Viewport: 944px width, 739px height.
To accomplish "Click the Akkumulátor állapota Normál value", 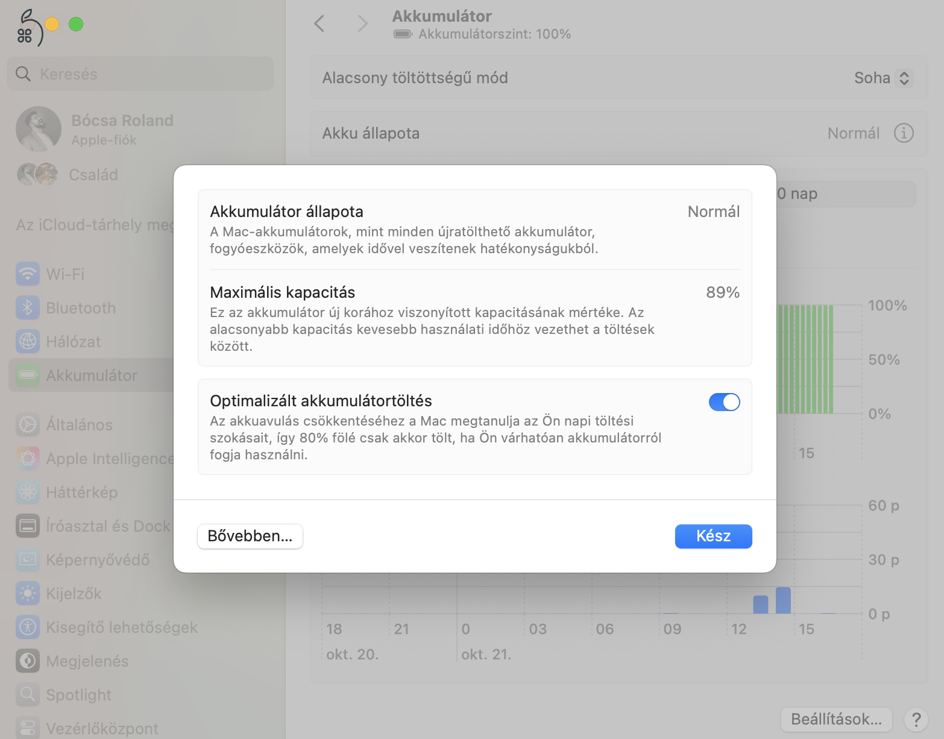I will click(714, 212).
